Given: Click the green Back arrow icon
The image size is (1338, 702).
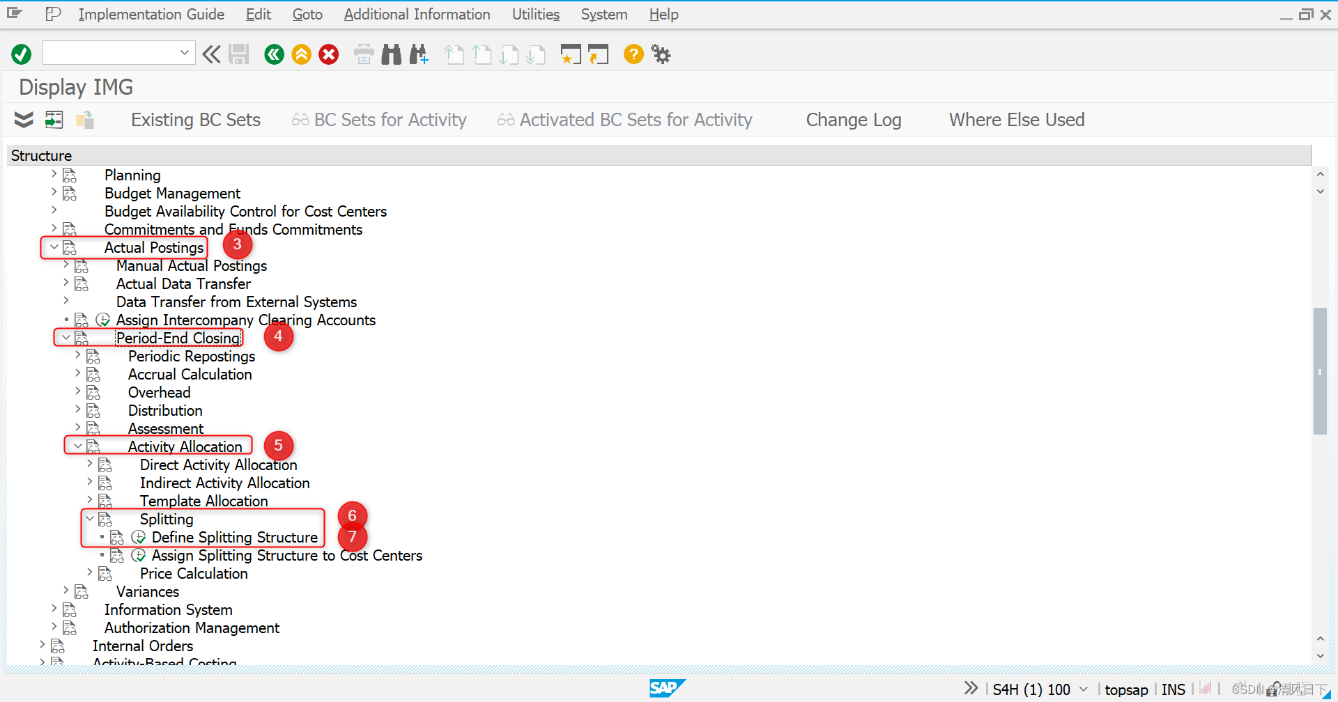Looking at the screenshot, I should pyautogui.click(x=275, y=54).
